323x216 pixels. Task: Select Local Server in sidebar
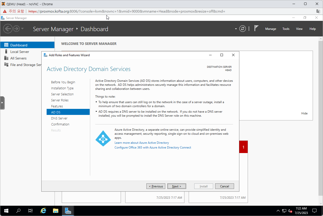(x=20, y=52)
